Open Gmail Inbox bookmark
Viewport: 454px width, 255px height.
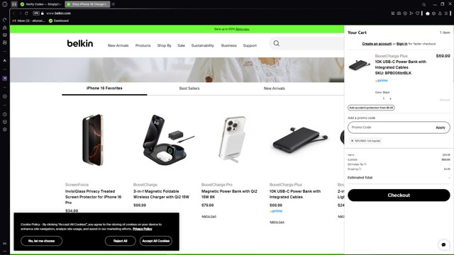pyautogui.click(x=28, y=21)
